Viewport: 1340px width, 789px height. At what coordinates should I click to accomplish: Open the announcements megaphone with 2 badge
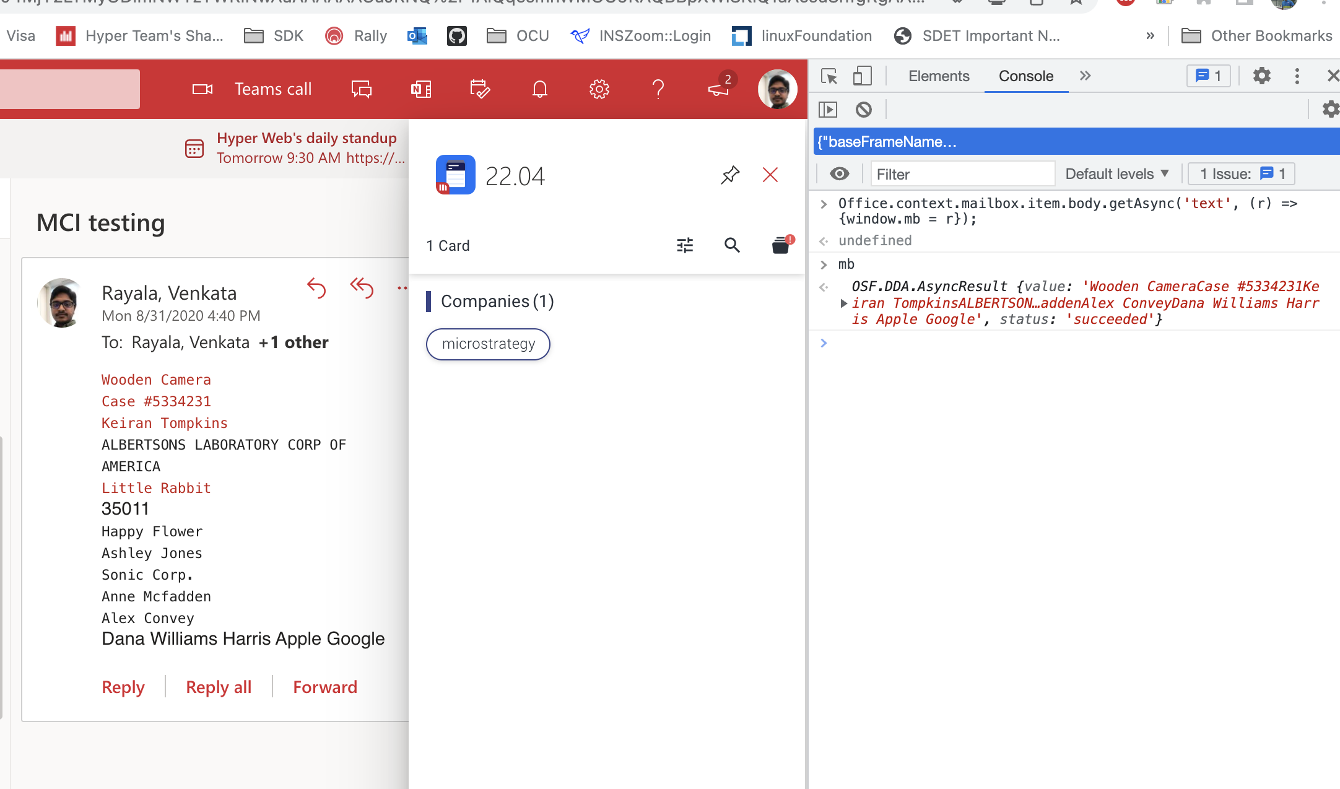[717, 89]
